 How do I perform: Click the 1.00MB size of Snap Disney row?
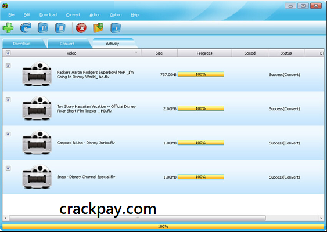tap(170, 177)
